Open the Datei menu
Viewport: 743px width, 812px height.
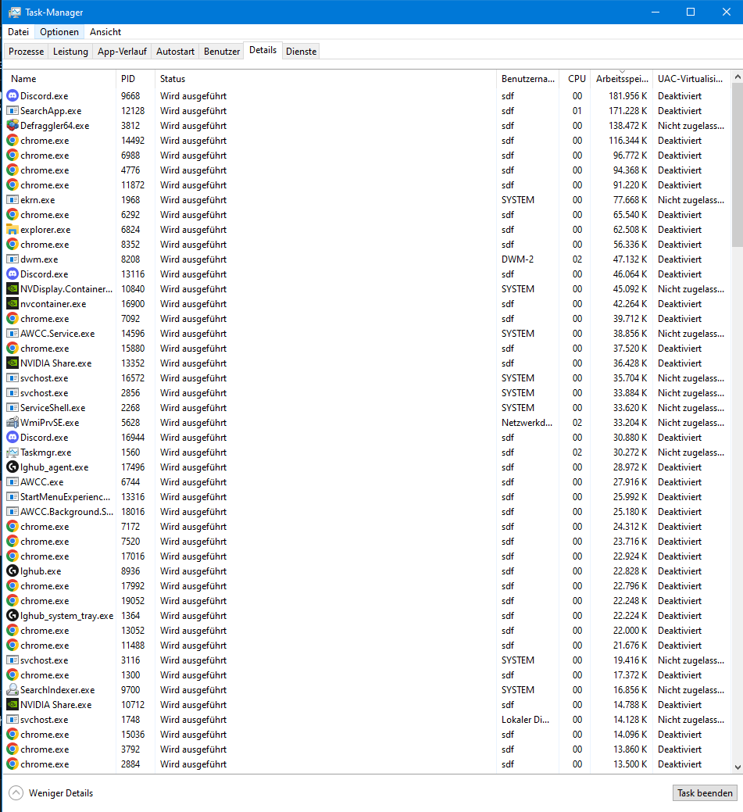pos(18,31)
